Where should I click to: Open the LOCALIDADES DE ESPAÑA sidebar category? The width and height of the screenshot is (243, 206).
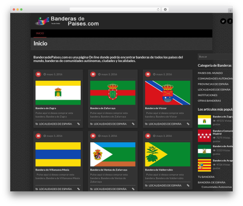214,90
